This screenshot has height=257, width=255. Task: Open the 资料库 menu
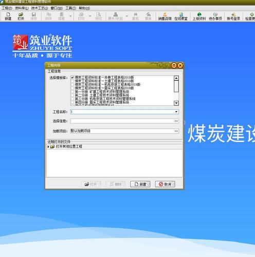pyautogui.click(x=22, y=8)
